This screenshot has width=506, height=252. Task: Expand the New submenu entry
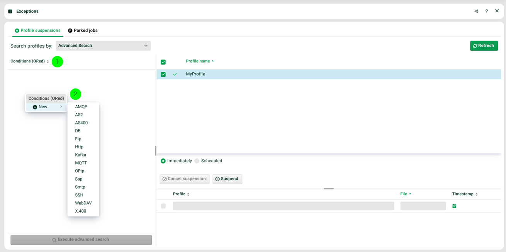(46, 107)
